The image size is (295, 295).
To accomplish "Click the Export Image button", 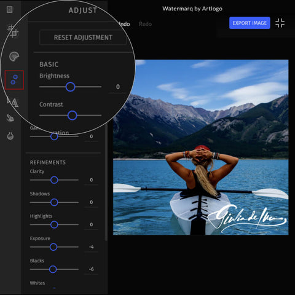I will [x=250, y=23].
